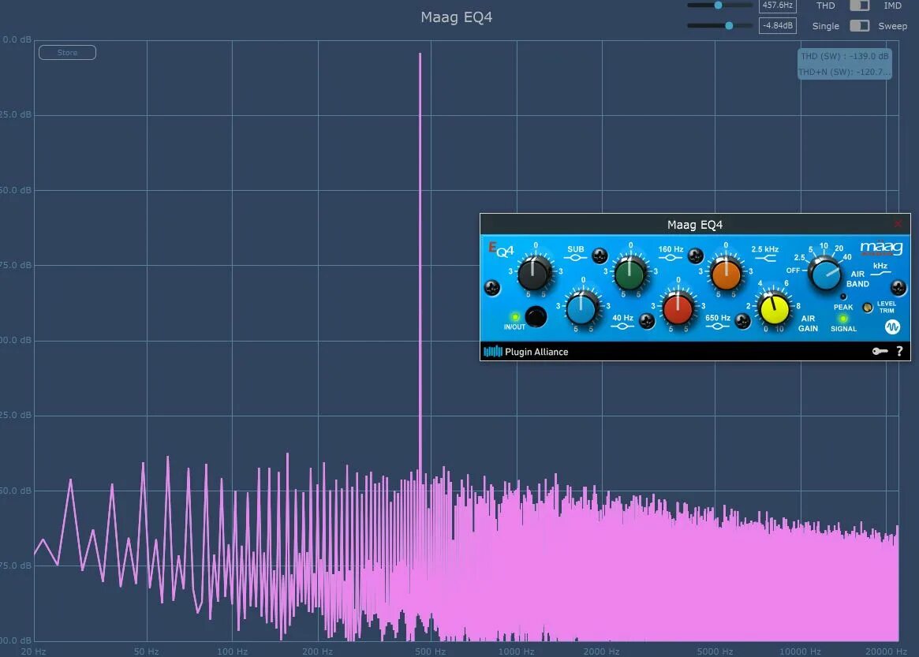The height and width of the screenshot is (657, 919).
Task: Click the 2.5 kHz band label
Action: pyautogui.click(x=765, y=249)
